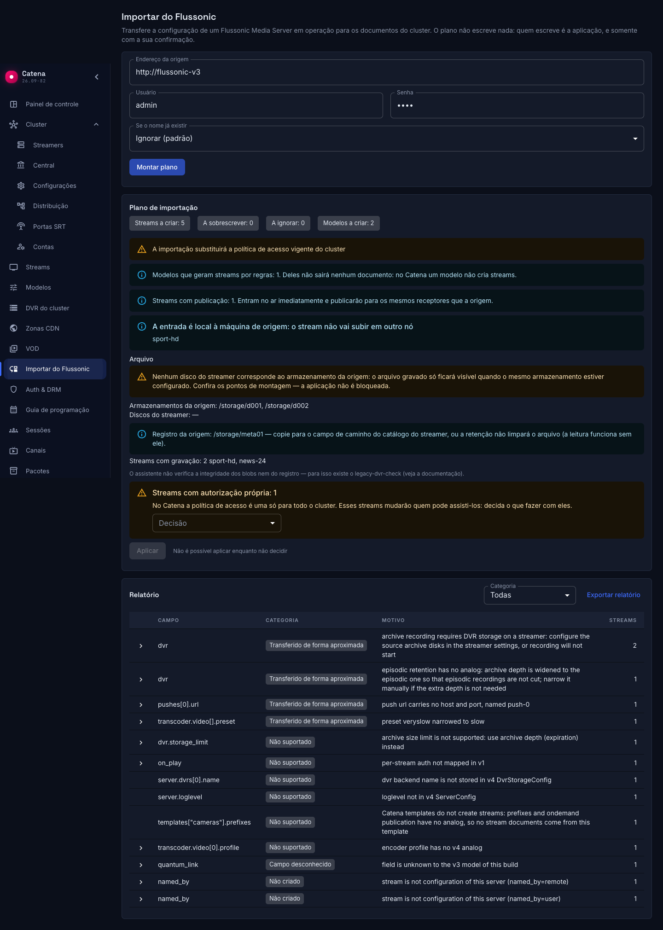Screen dimensions: 663x930
Task: Expand the on_play row
Action: click(x=141, y=763)
